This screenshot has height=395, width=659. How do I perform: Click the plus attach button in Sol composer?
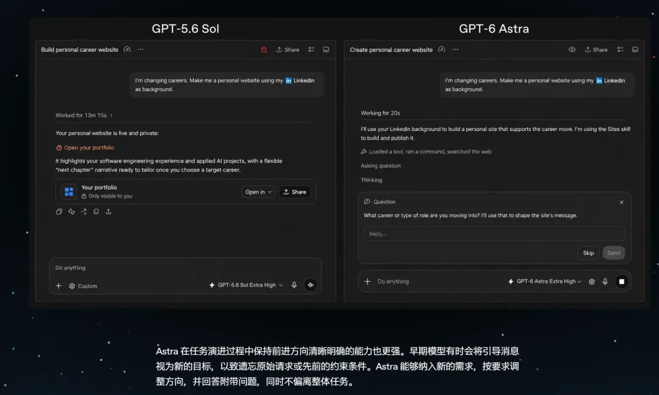(x=59, y=286)
